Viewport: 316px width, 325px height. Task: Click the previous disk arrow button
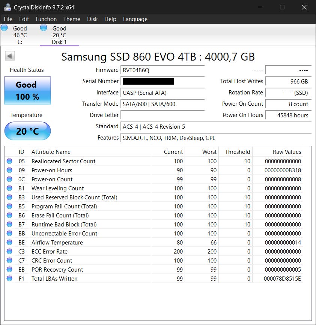tap(10, 56)
